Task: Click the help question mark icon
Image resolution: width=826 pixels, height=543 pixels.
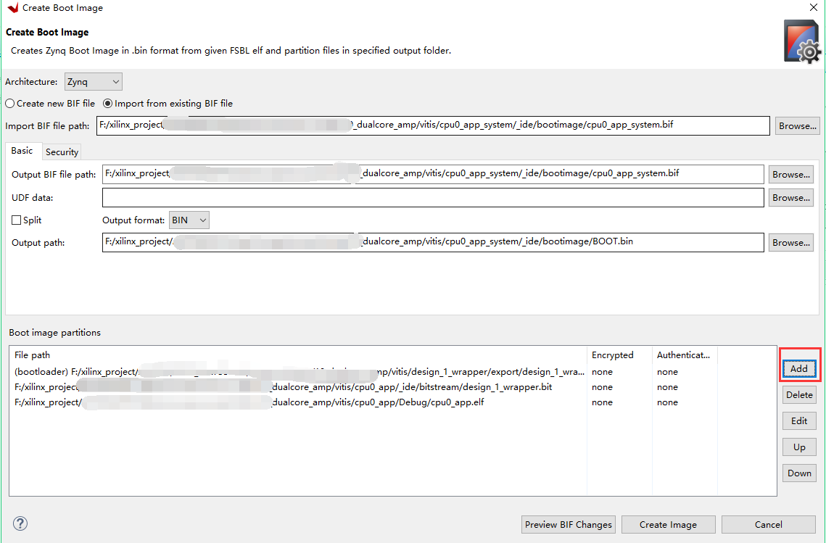Action: click(20, 523)
